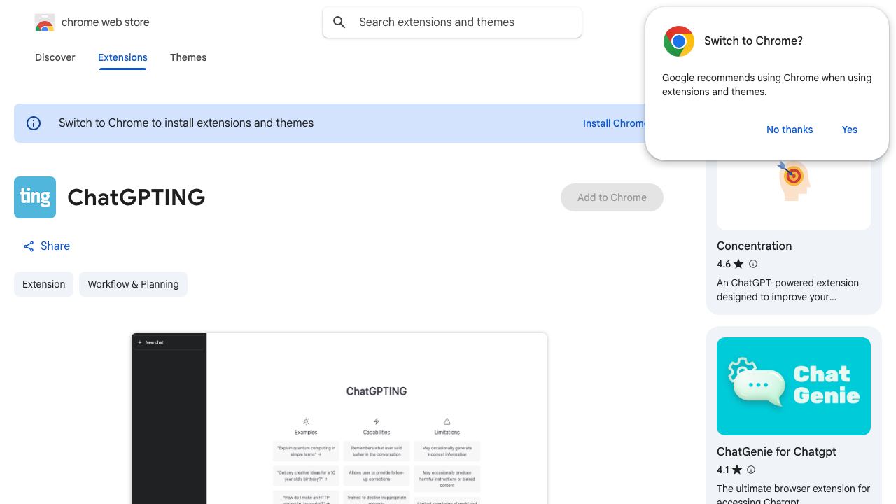Click the ChatGenie description 'The ultimate browser extension'
This screenshot has width=896, height=504.
[794, 495]
